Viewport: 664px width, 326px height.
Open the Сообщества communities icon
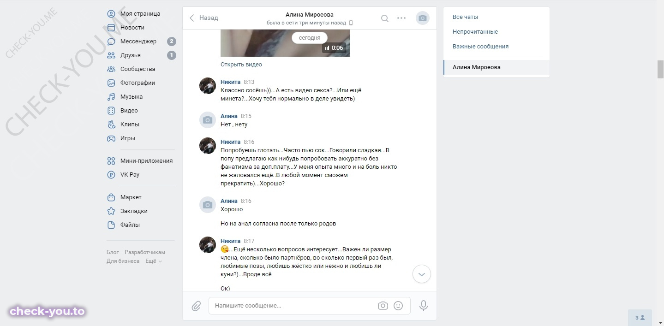(x=111, y=69)
